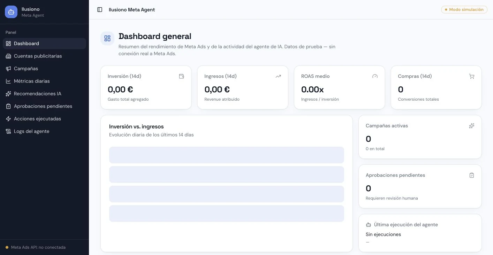Go to Cuentas publicitarias
This screenshot has width=493, height=255.
44,56
